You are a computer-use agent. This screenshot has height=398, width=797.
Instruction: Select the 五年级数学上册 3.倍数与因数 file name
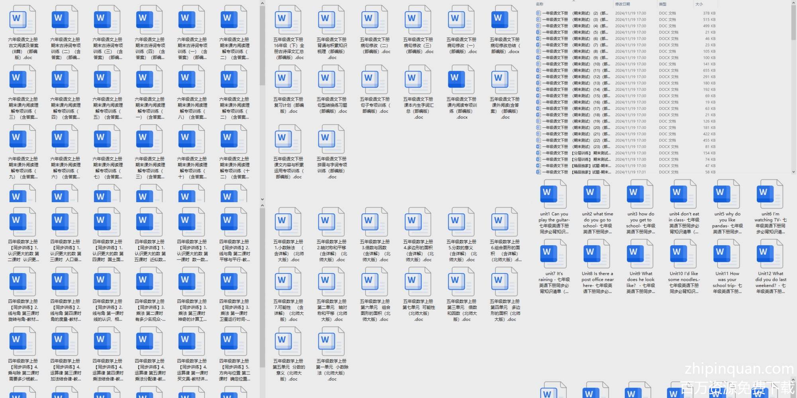click(x=375, y=251)
